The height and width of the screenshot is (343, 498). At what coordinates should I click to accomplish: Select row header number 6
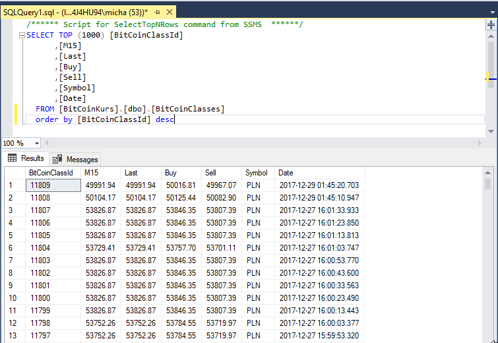coord(15,248)
